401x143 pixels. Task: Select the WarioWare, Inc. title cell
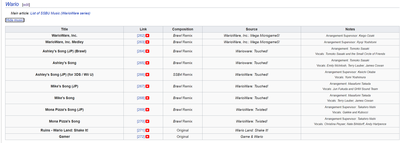click(x=64, y=36)
